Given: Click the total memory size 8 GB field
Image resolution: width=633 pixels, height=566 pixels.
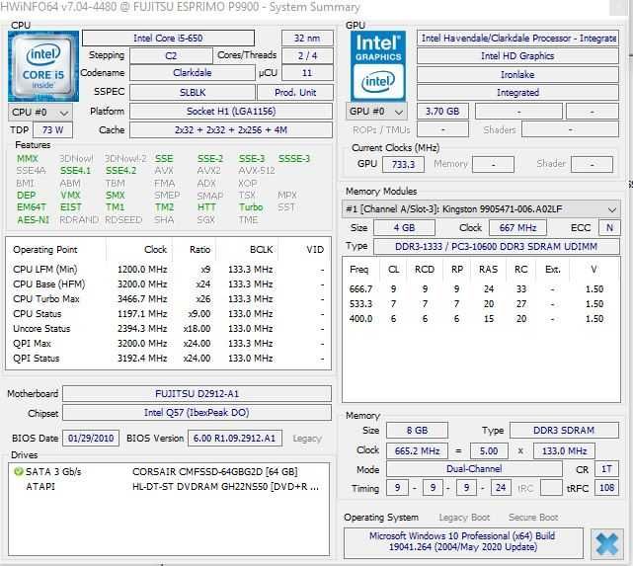Looking at the screenshot, I should 417,431.
